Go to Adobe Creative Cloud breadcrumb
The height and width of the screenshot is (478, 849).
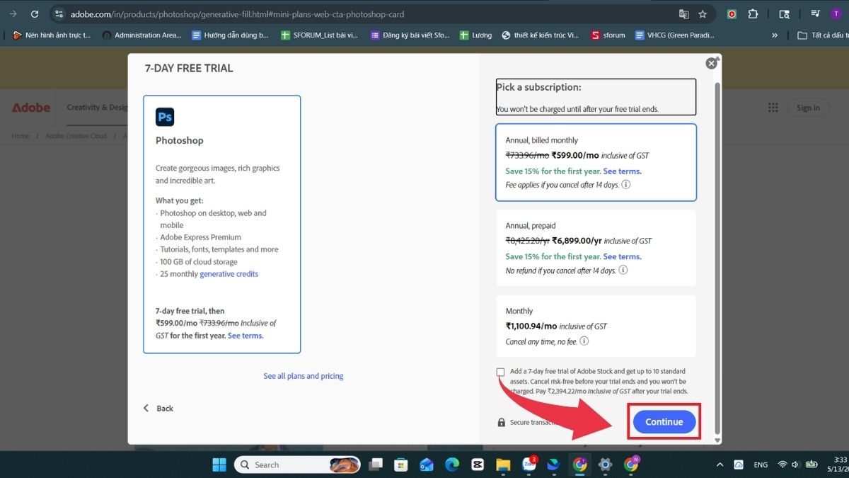pos(76,136)
